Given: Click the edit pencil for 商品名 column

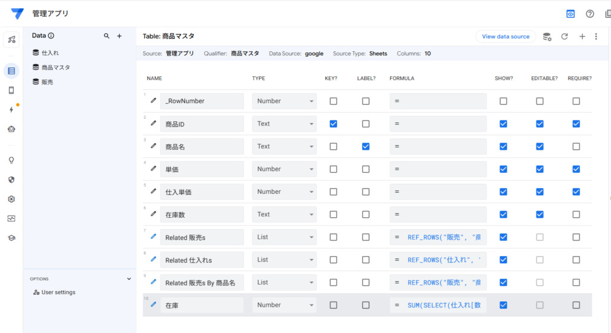Looking at the screenshot, I should pos(153,146).
